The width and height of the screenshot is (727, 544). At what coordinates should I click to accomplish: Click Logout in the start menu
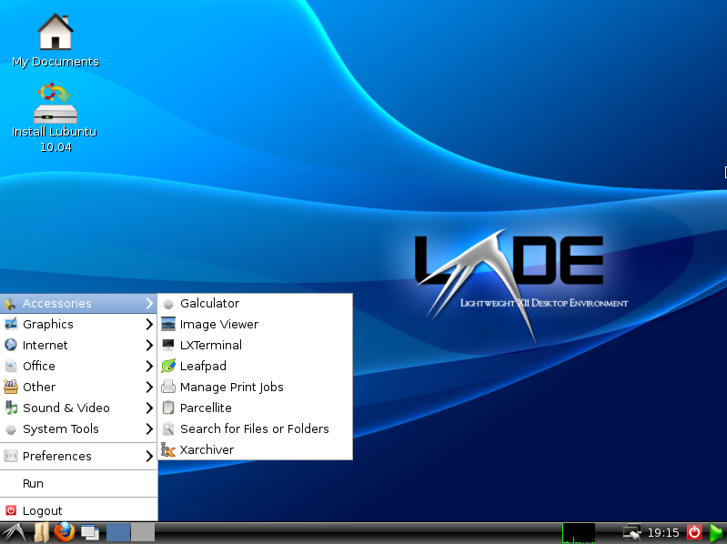42,510
